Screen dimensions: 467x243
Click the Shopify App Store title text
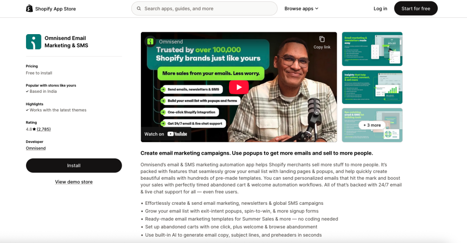[55, 9]
